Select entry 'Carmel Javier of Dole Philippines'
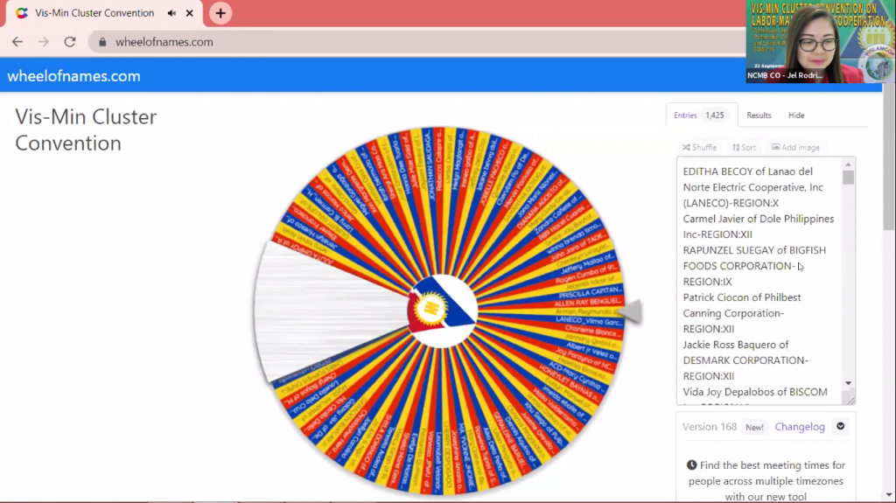This screenshot has height=503, width=896. [759, 219]
